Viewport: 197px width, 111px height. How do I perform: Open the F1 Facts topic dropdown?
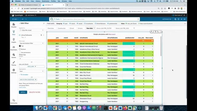click(x=58, y=19)
